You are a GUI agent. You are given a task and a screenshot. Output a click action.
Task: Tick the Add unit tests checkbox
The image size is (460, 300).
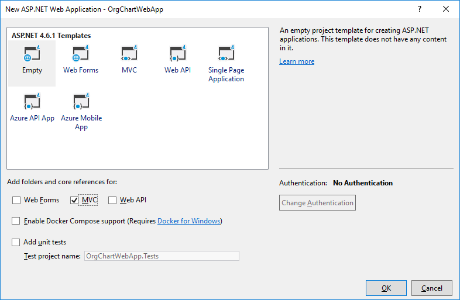(x=16, y=242)
